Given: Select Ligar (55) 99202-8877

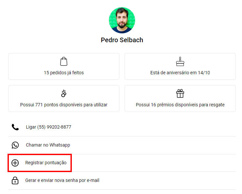Looking at the screenshot, I should coord(122,127).
